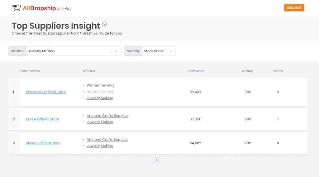Screen dimensions: 319x177
Task: Click the 17,819 followers value
Action: (195, 119)
